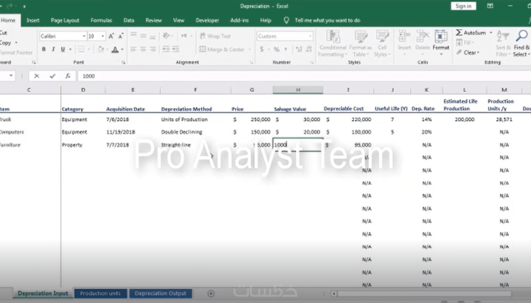This screenshot has height=303, width=531.
Task: Expand the AutoSum dropdown arrow
Action: click(x=491, y=32)
